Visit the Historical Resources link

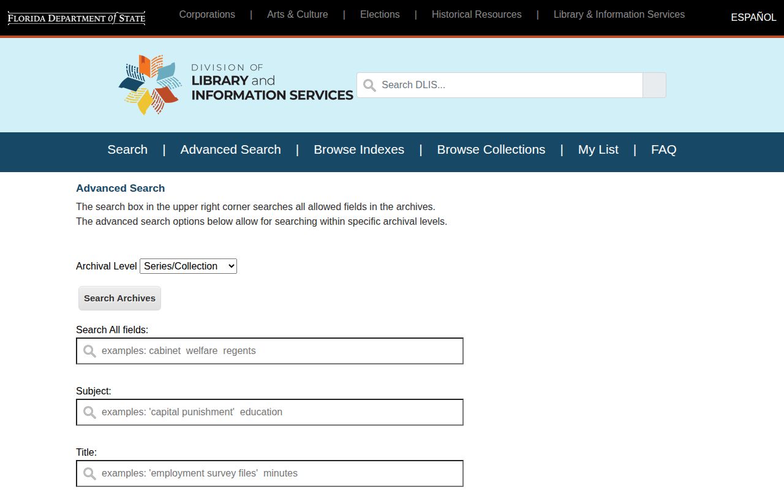(x=477, y=14)
